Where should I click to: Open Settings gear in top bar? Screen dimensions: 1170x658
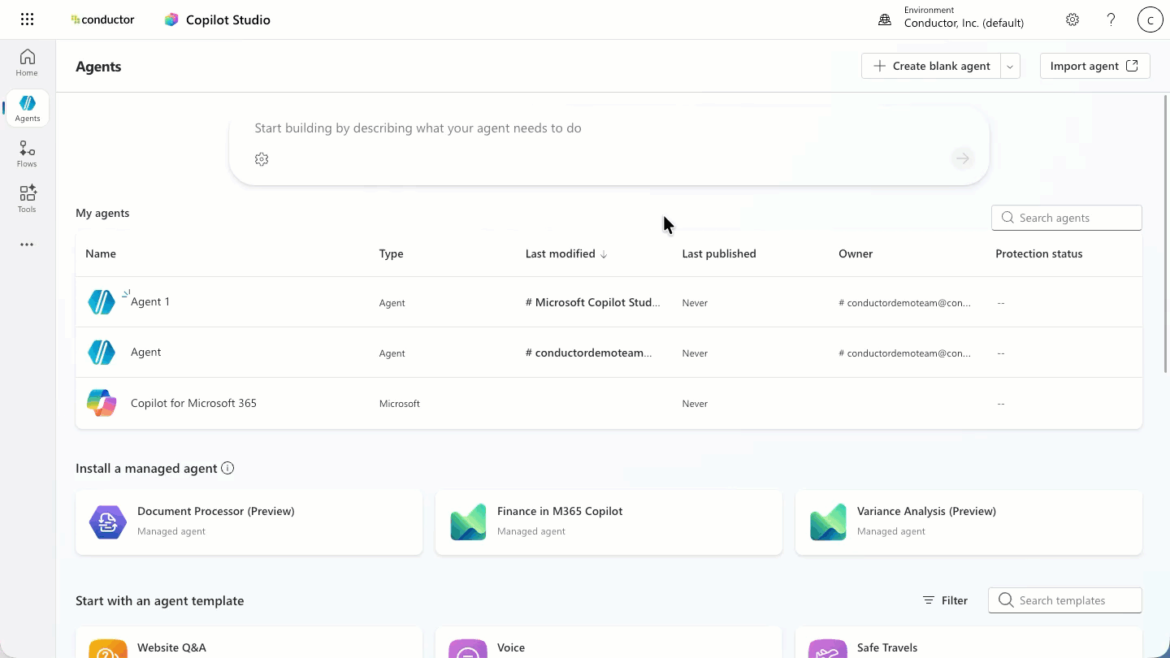[1072, 19]
